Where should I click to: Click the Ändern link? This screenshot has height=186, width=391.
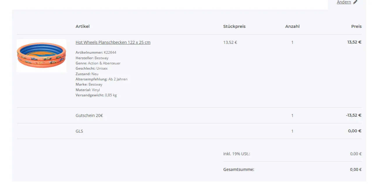tap(344, 2)
